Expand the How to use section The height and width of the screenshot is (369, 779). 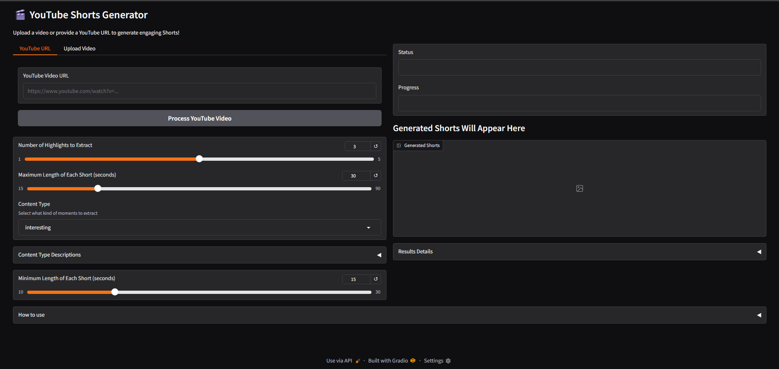point(389,315)
